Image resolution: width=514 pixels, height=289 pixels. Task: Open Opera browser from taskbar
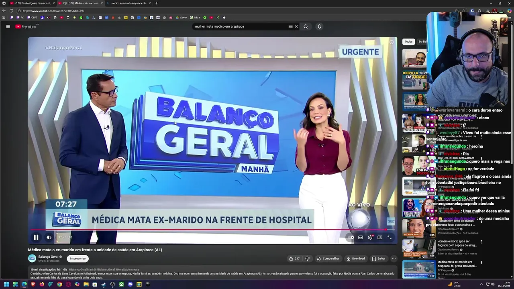(68, 284)
